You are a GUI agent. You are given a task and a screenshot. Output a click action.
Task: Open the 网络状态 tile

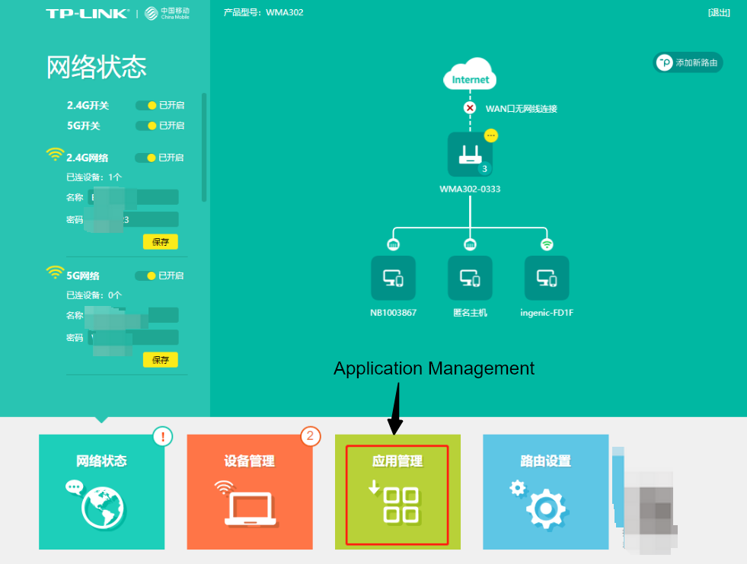pyautogui.click(x=101, y=492)
